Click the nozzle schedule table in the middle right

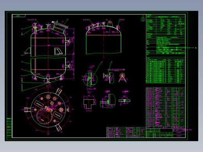click(x=166, y=71)
